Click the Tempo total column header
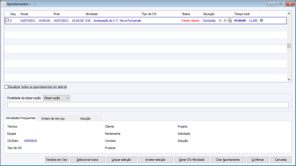296x166 pixels. 246,14
